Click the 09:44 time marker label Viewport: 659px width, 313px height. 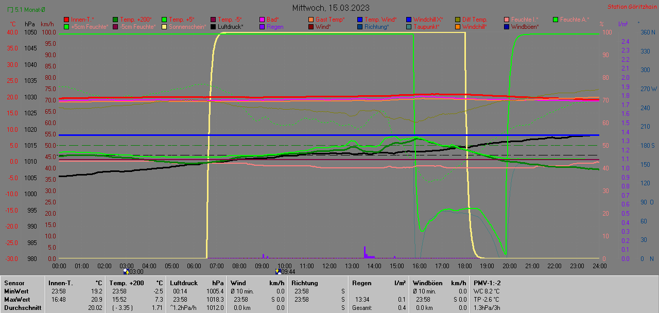[288, 271]
